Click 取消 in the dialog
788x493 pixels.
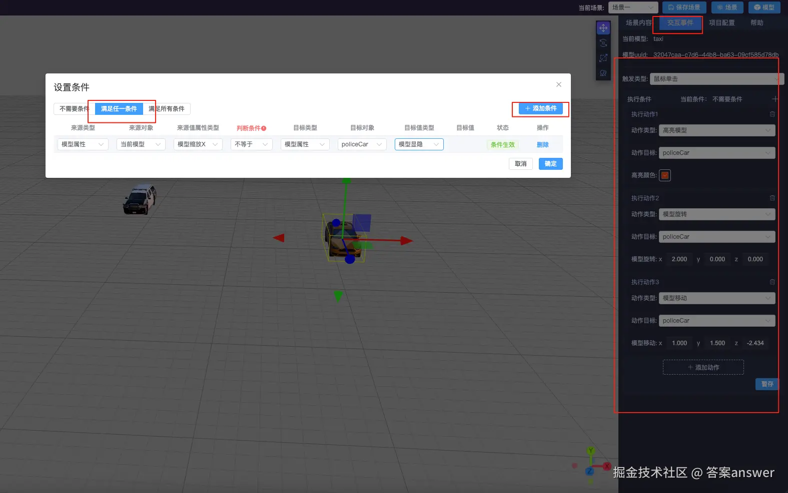[x=521, y=164]
